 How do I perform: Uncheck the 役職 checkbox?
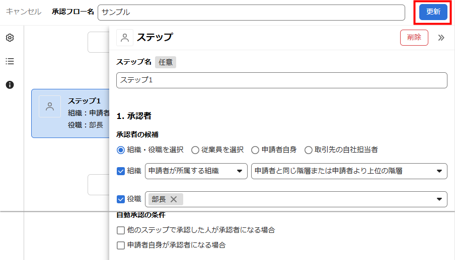pos(121,199)
